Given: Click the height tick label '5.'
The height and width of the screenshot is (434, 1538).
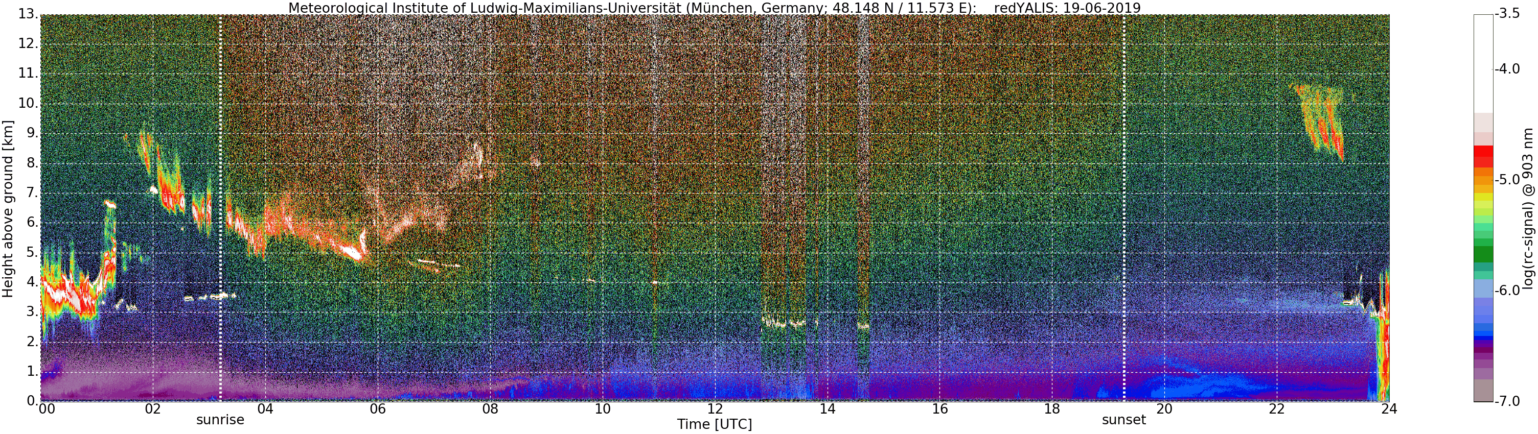Looking at the screenshot, I should tap(32, 252).
